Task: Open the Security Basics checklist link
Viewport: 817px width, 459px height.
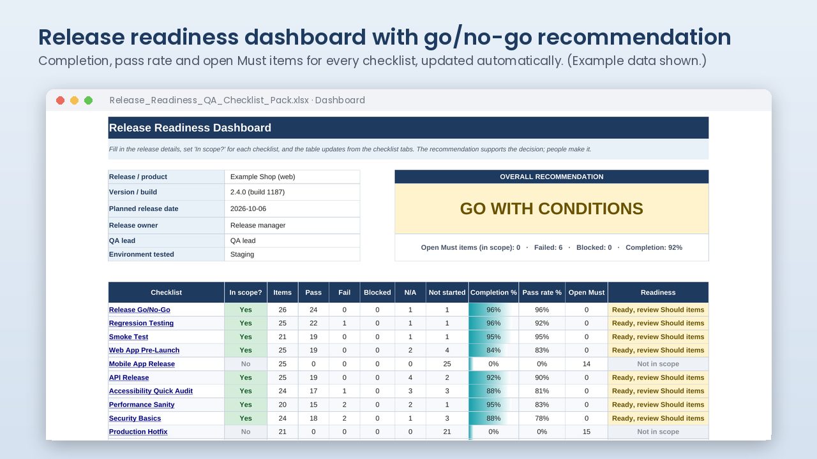Action: 135,418
